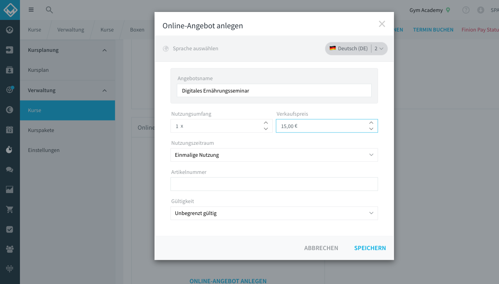Open the euro finance sidebar icon
This screenshot has height=284, width=499.
click(10, 110)
